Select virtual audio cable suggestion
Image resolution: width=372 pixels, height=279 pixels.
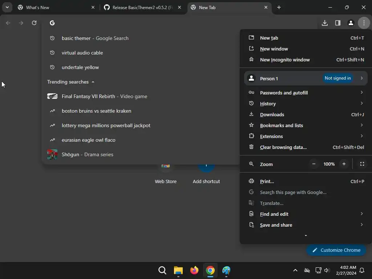(x=141, y=53)
